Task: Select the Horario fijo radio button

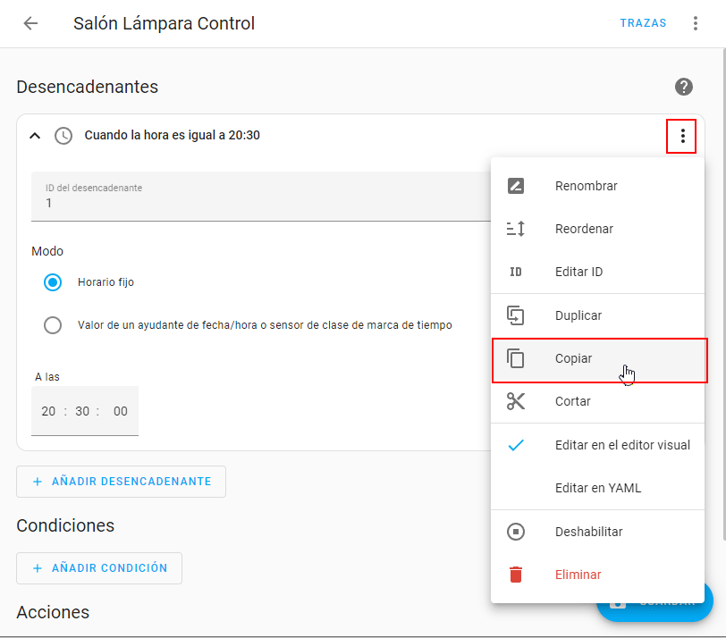Action: (53, 282)
